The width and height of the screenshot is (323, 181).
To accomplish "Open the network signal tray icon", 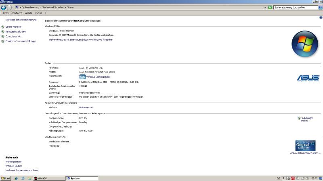I will [302, 178].
